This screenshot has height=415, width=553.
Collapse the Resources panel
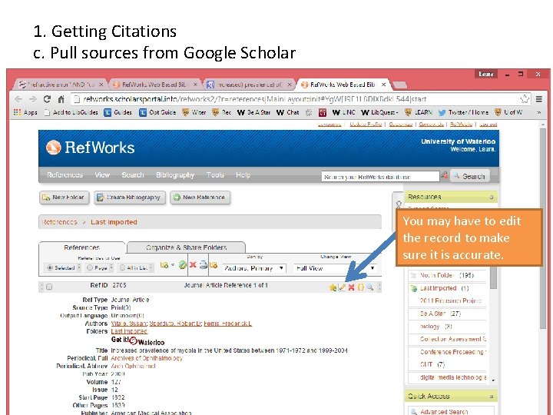pos(492,197)
